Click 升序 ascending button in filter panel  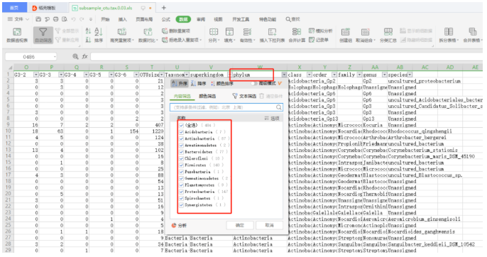(x=180, y=83)
